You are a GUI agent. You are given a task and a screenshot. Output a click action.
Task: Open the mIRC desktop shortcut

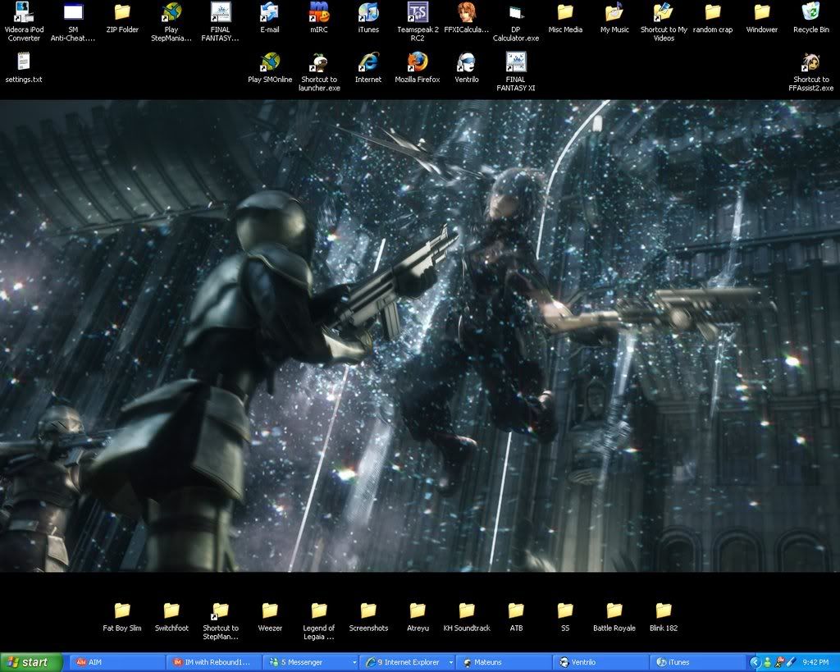coord(318,13)
